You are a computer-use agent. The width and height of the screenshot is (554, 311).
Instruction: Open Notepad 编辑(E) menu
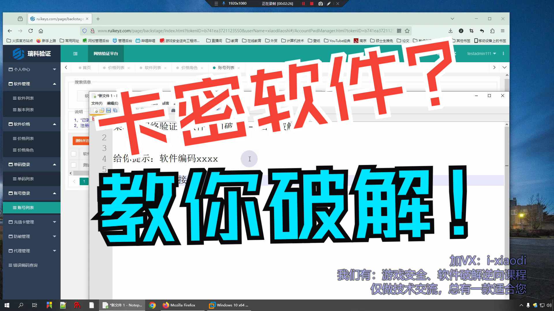pos(113,103)
